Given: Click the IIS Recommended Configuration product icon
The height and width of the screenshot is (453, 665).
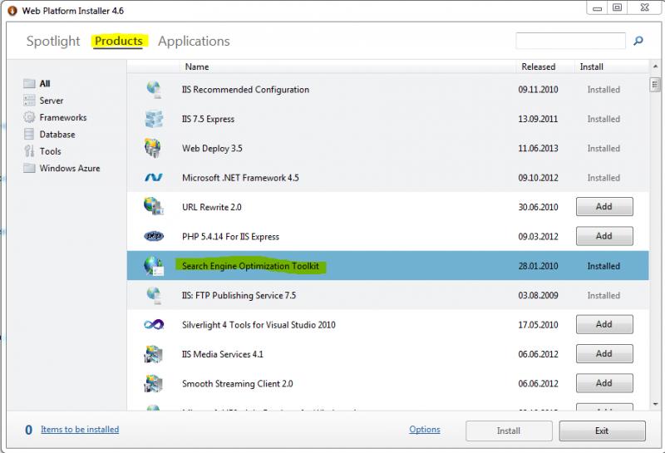Looking at the screenshot, I should tap(154, 90).
